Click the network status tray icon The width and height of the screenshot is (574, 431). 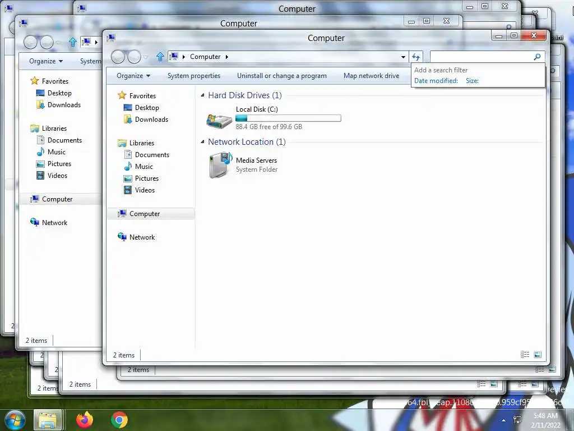pos(517,420)
